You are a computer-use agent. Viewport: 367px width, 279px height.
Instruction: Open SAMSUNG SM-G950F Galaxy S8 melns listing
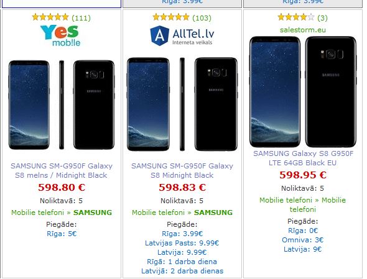coord(62,170)
